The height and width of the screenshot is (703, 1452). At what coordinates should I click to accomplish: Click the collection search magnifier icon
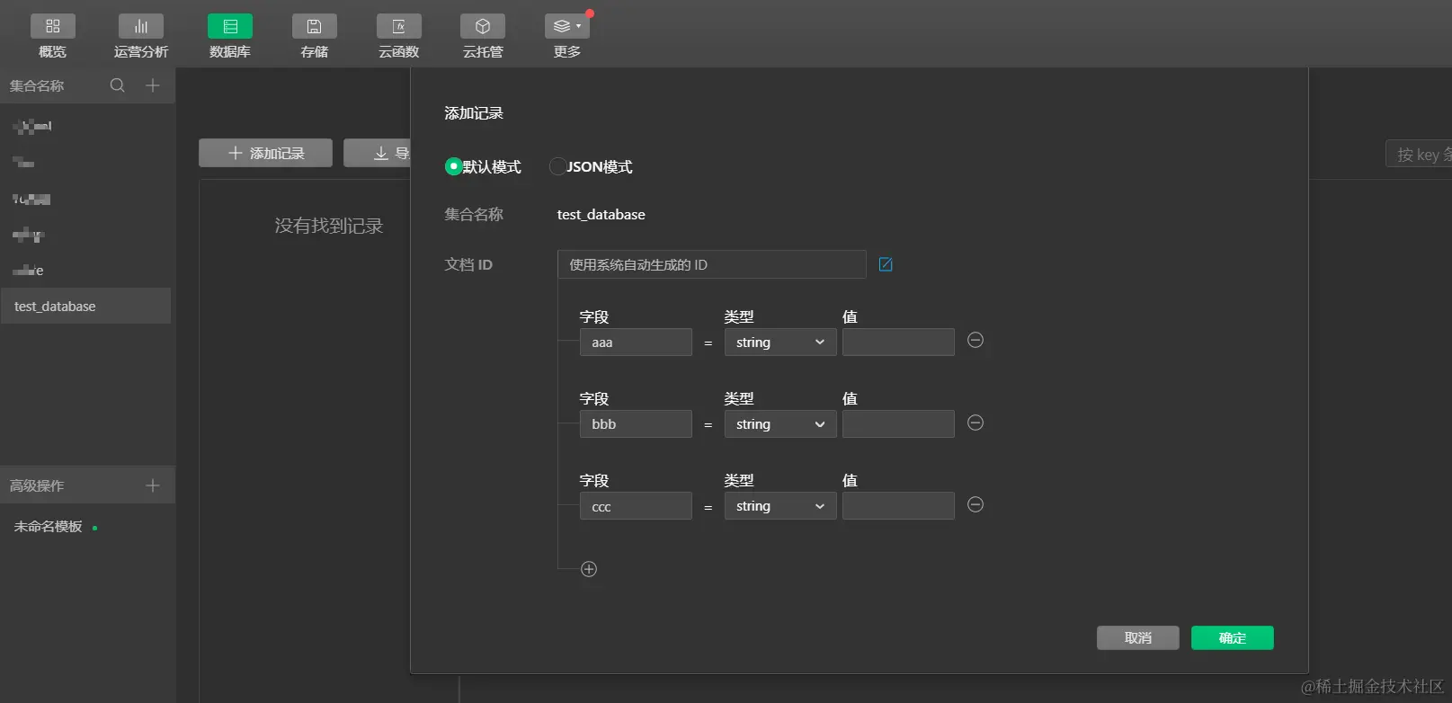point(118,85)
